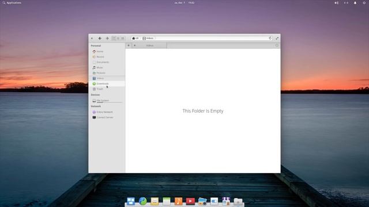Open the notifications bell indicator

[355, 3]
